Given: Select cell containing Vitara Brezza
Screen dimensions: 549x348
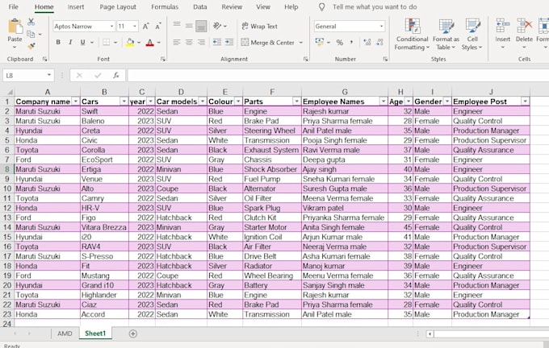Looking at the screenshot, I should coord(104,227).
